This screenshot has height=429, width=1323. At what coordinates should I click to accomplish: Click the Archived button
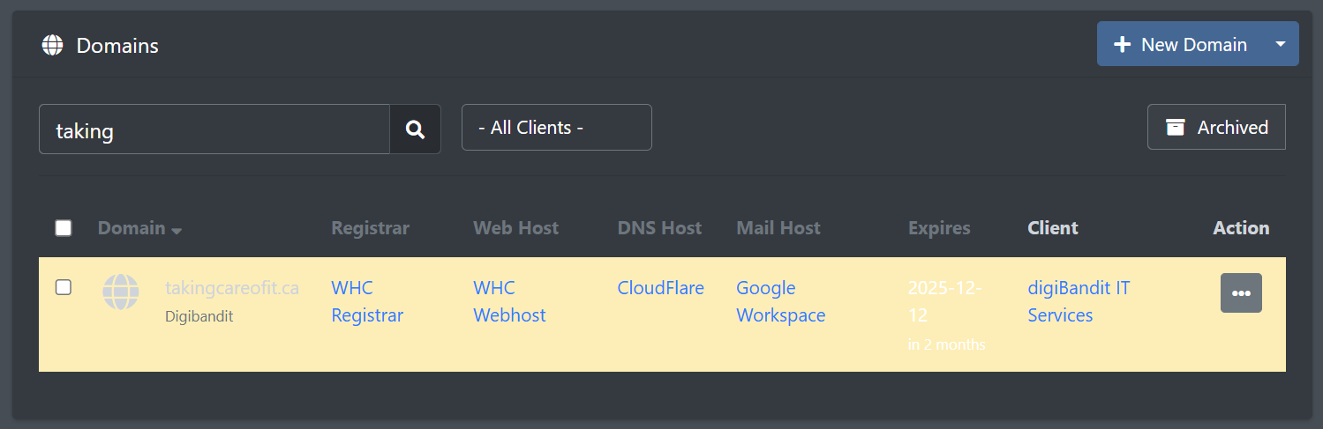pyautogui.click(x=1216, y=128)
